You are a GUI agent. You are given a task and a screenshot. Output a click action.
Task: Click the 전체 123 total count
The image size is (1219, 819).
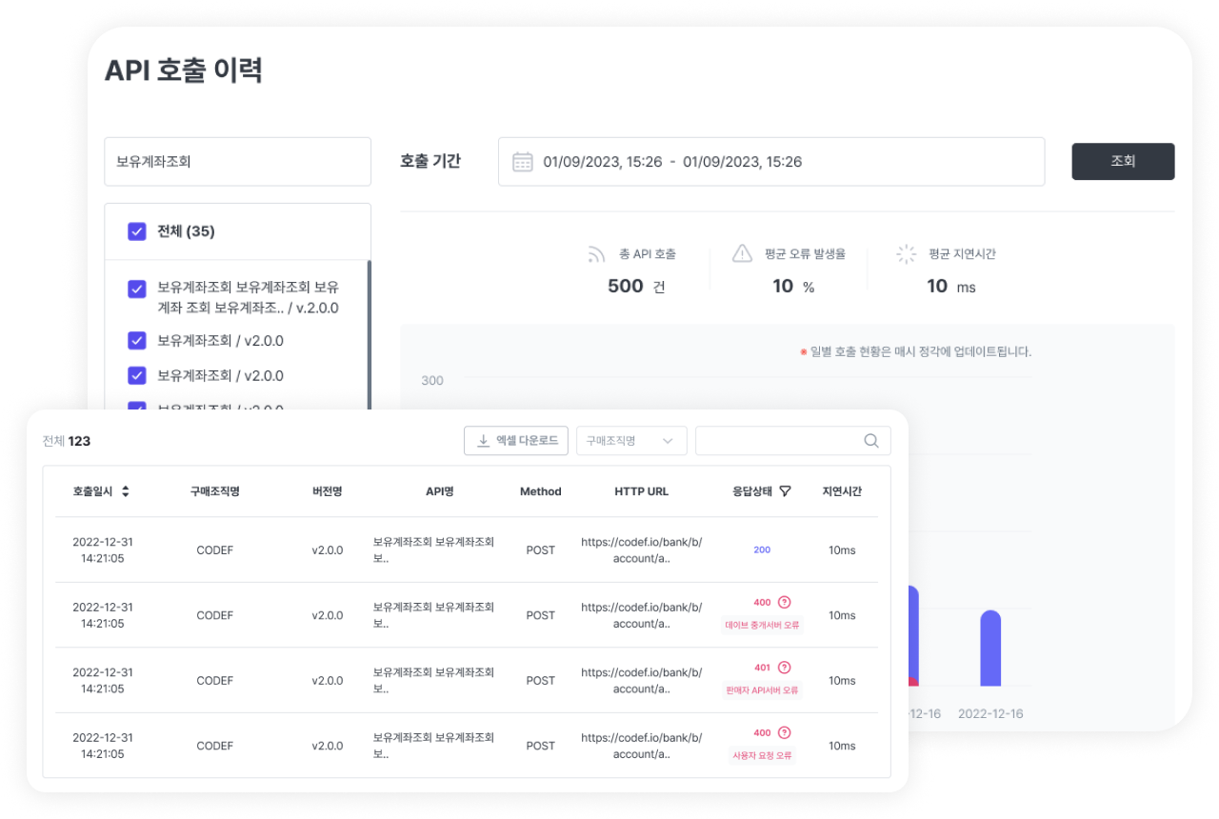[x=67, y=441]
